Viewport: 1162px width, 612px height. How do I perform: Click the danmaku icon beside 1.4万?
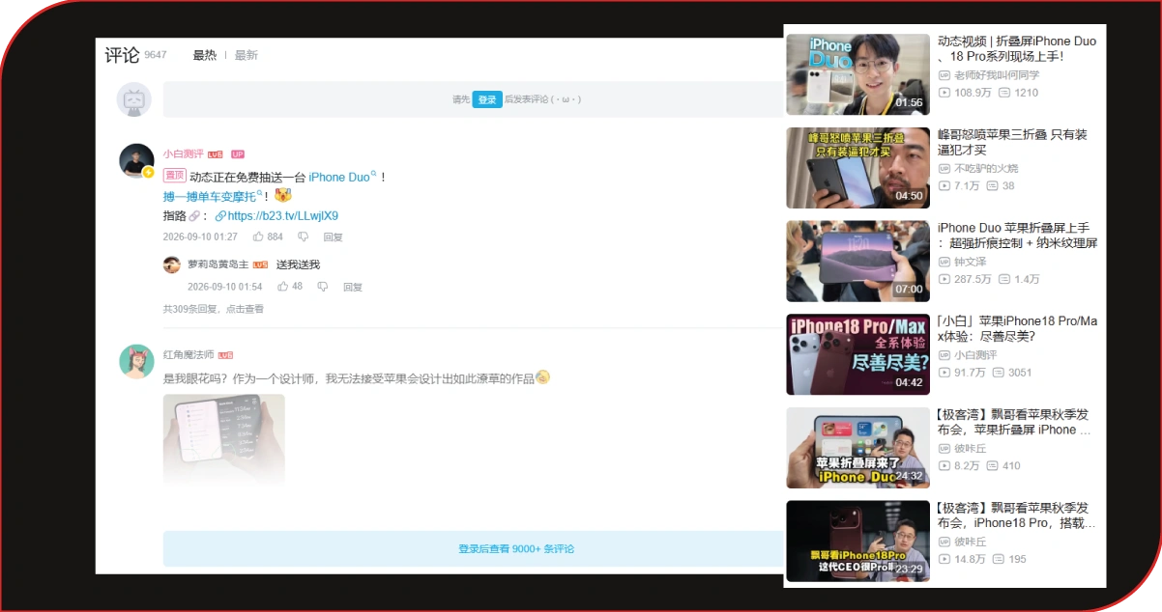(1004, 279)
